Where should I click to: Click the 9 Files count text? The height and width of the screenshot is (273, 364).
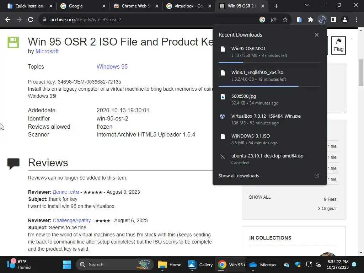[330, 199]
